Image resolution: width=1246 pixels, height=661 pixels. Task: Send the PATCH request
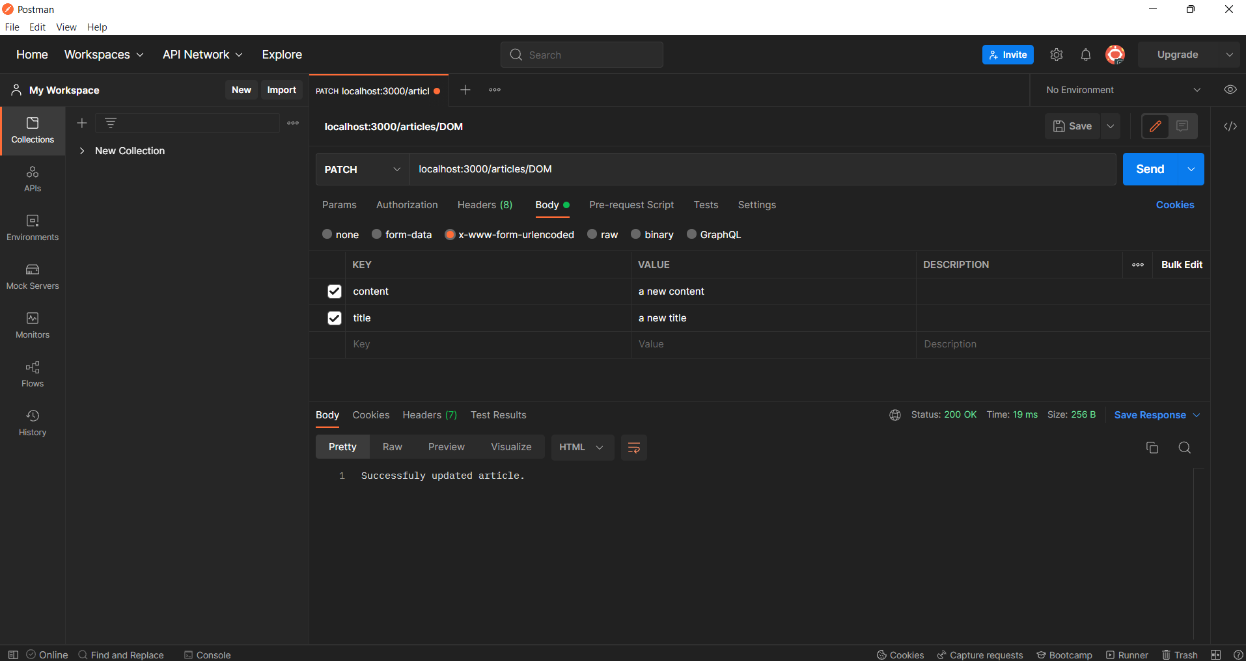pos(1150,169)
